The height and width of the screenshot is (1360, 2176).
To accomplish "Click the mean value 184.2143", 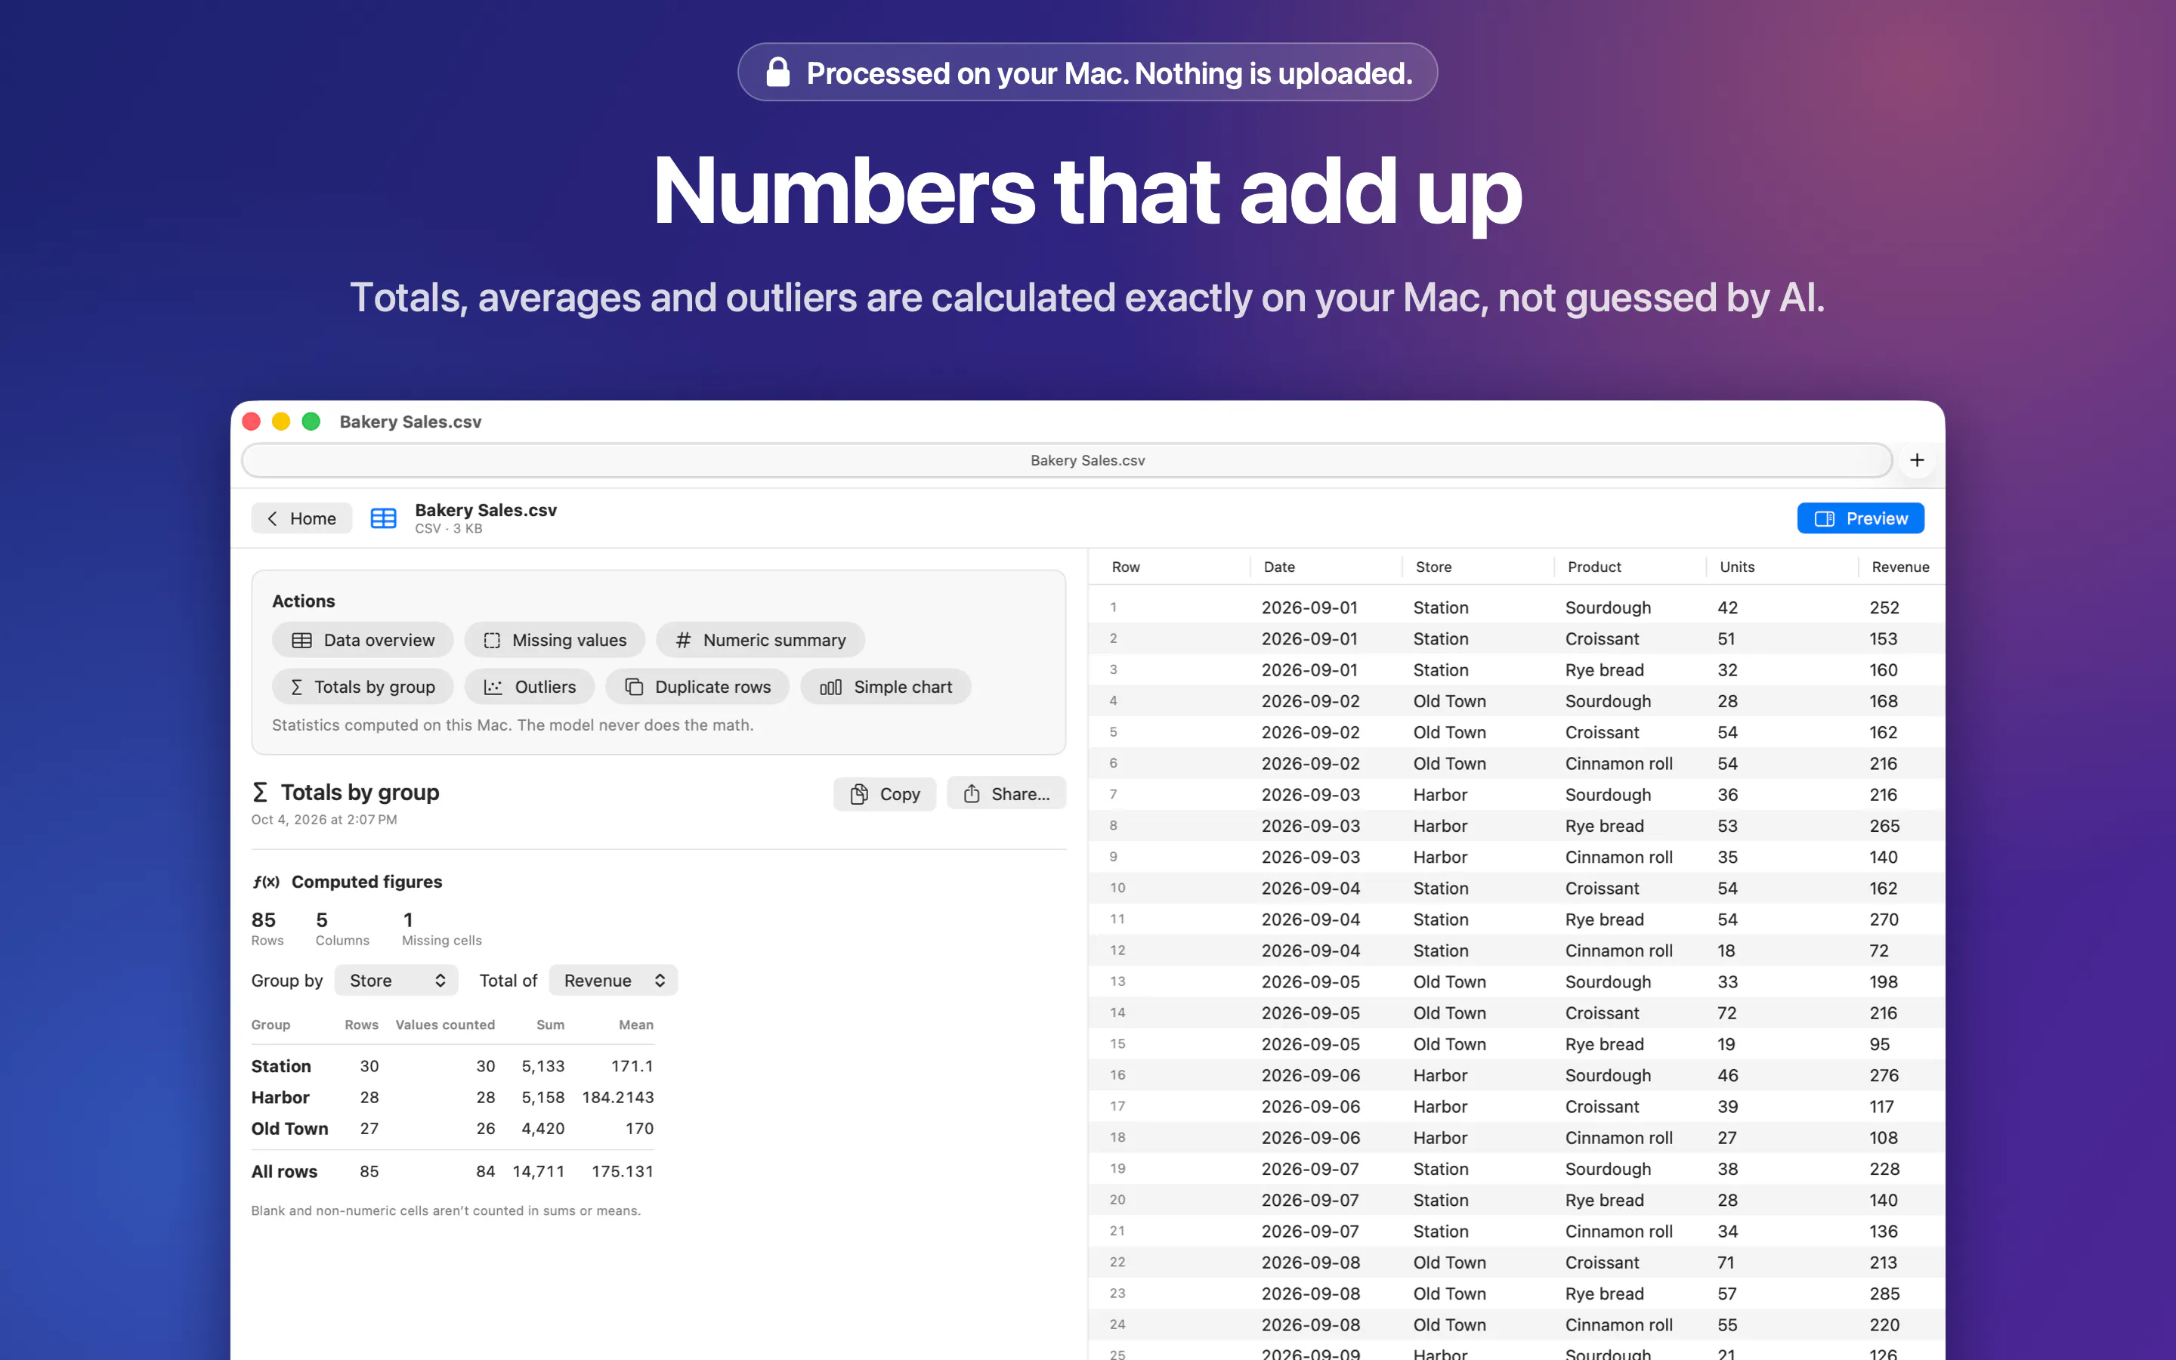I will point(618,1097).
